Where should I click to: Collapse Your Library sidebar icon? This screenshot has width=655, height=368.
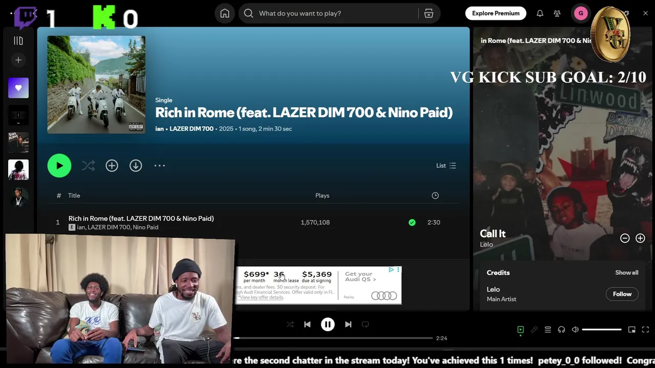coord(18,41)
